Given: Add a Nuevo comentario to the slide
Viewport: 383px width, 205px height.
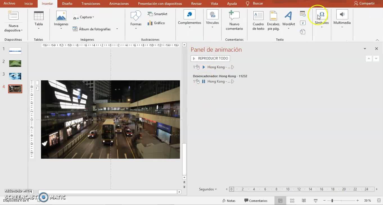Looking at the screenshot, I should (x=234, y=20).
